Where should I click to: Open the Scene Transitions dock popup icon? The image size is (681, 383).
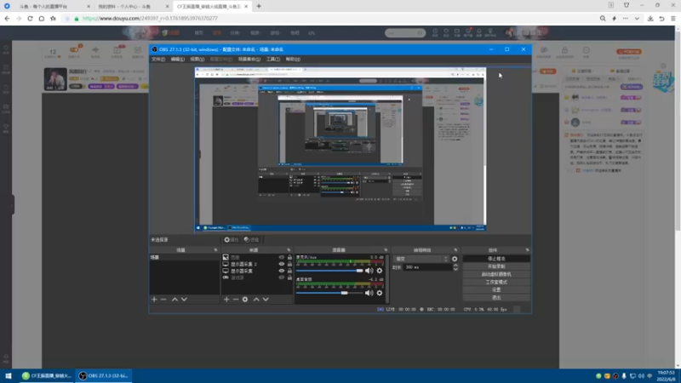(x=455, y=250)
